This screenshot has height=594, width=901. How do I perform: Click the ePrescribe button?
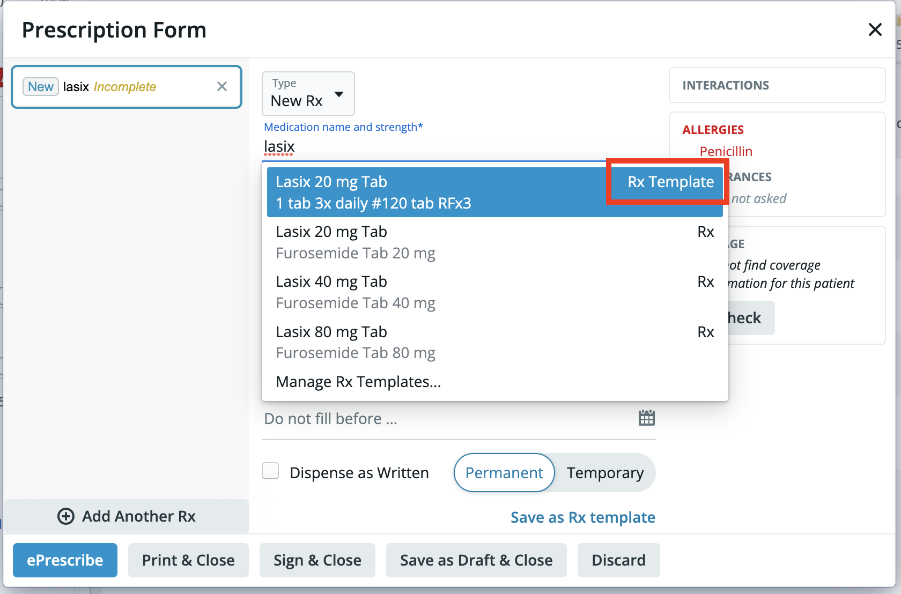tap(64, 560)
